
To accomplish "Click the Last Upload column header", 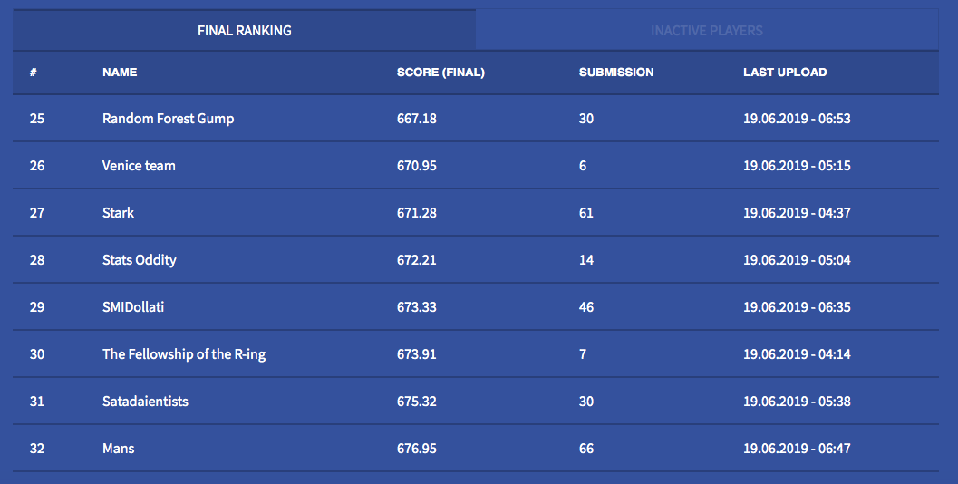I will (x=785, y=73).
